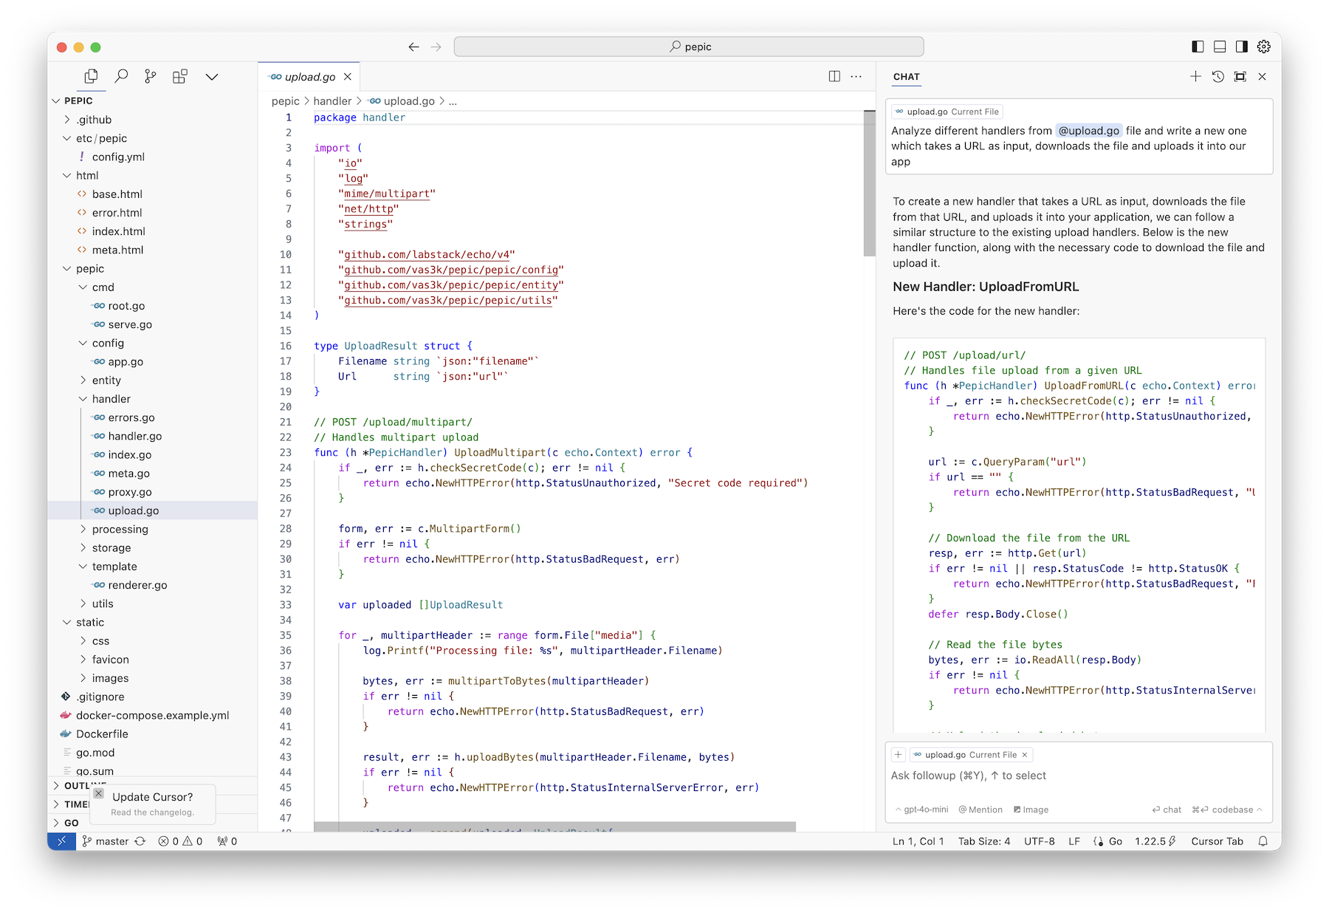This screenshot has height=913, width=1329.
Task: Toggle bottom panel layout icon
Action: click(1220, 47)
